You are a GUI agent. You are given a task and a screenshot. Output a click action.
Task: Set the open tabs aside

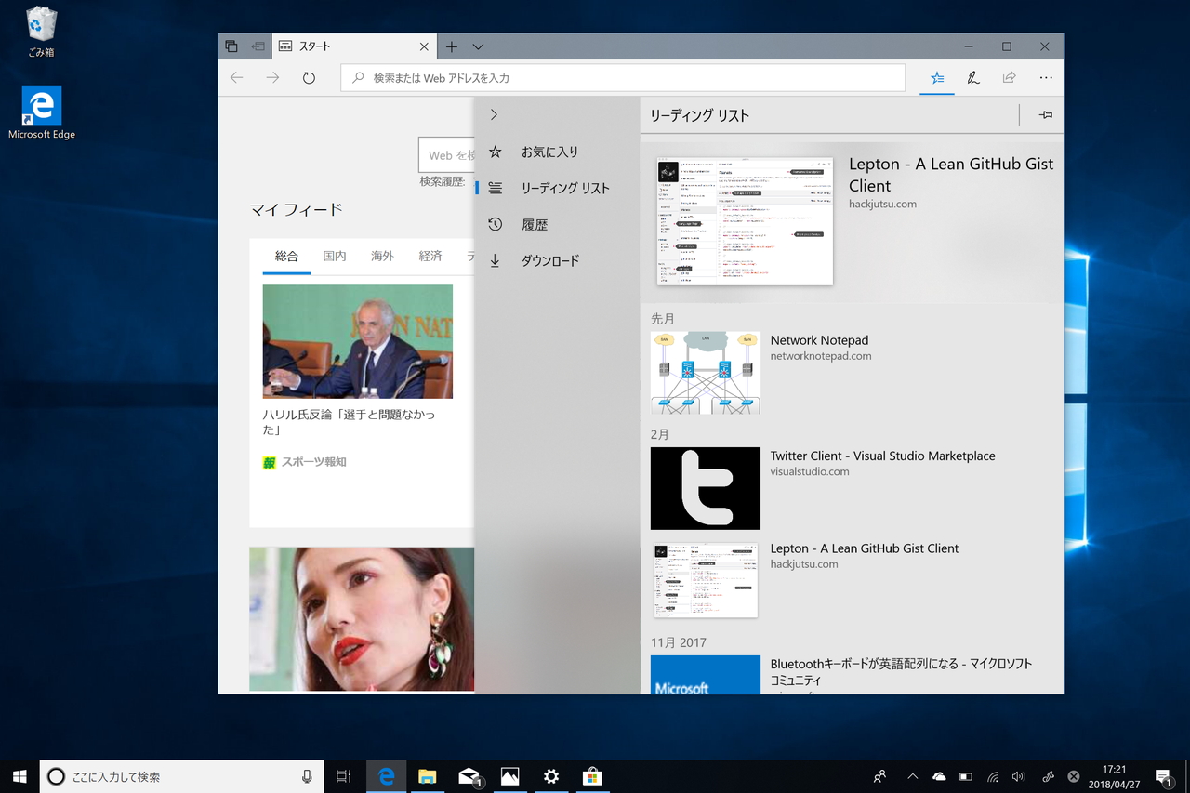258,46
